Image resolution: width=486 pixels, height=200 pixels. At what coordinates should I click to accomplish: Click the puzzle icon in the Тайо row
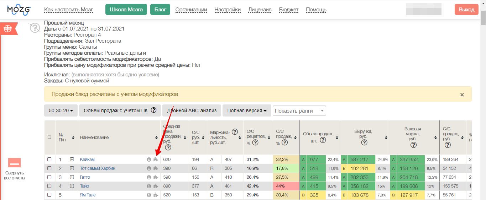click(x=155, y=186)
